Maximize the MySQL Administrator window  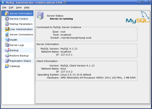(x=142, y=3)
